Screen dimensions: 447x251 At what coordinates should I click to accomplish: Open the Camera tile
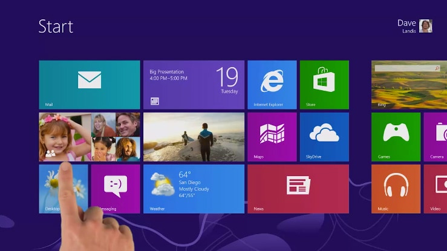coord(436,137)
